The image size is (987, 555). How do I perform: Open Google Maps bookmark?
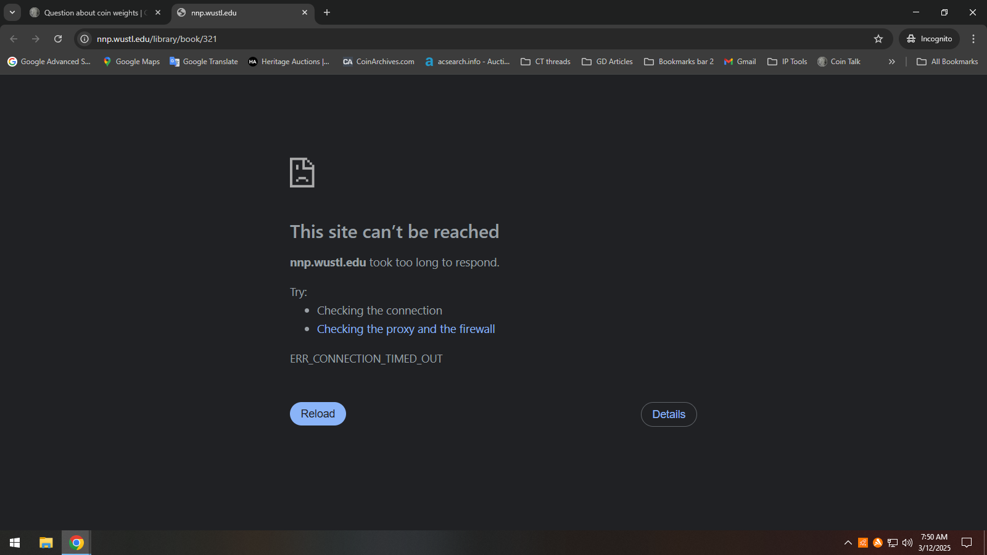pyautogui.click(x=131, y=62)
